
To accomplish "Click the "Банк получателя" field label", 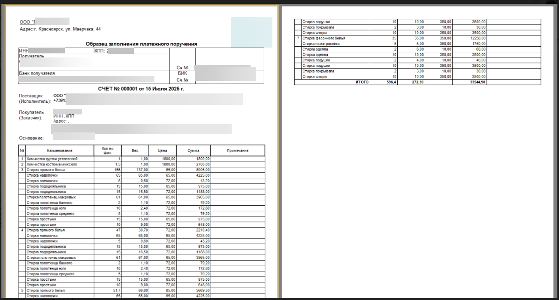I will point(37,73).
